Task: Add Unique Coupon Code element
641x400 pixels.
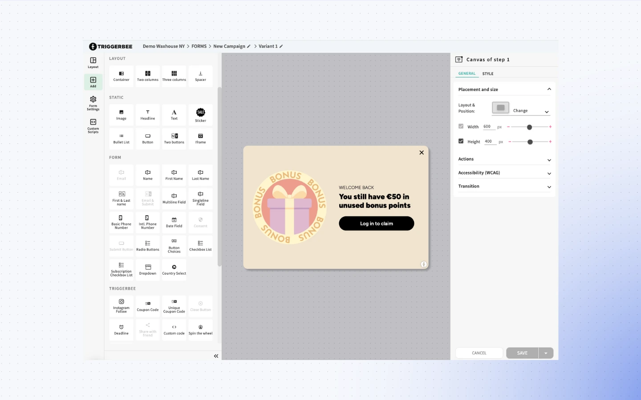Action: (x=174, y=306)
